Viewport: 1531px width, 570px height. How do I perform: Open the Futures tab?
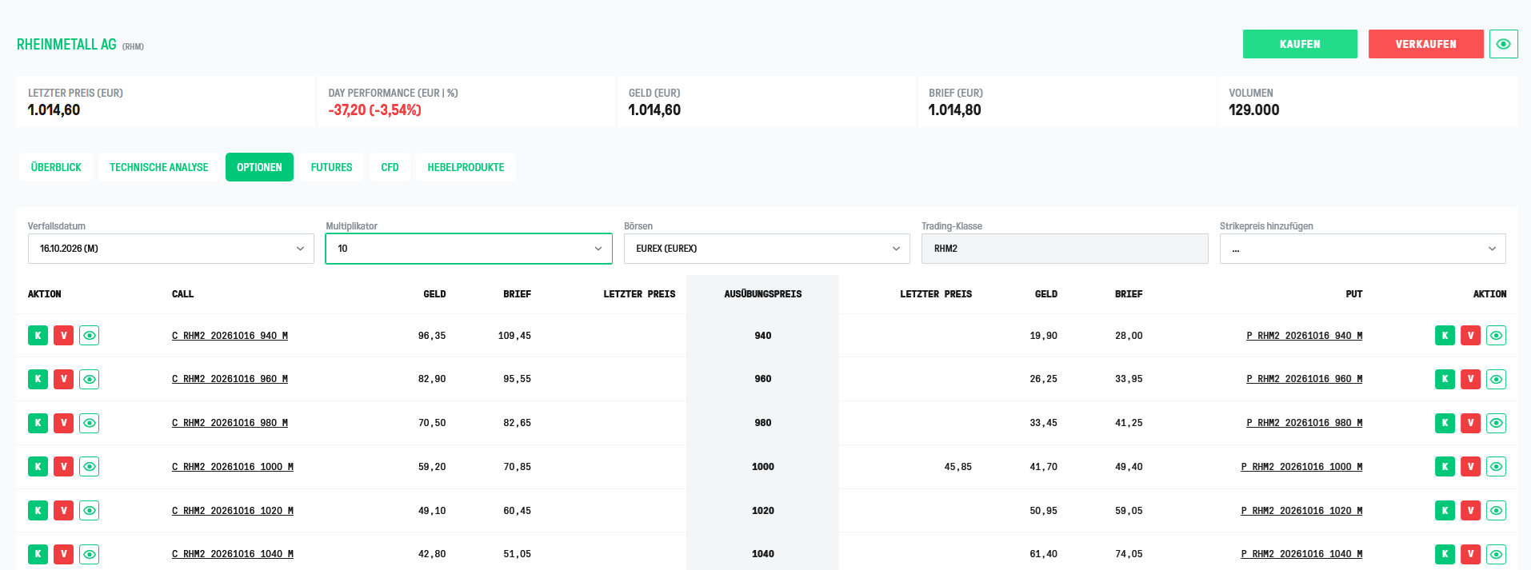[x=331, y=167]
